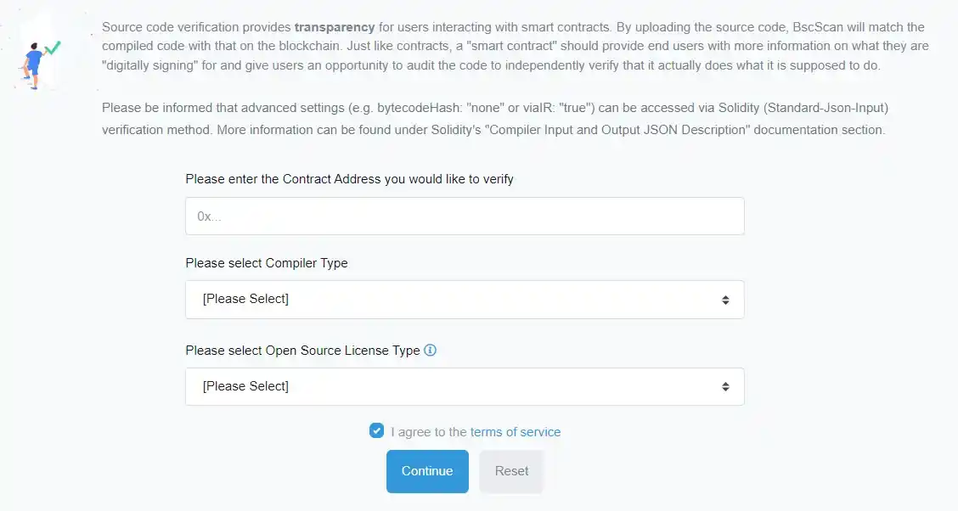Viewport: 958px width, 511px height.
Task: Click the up-down arrows in the Compiler Type field
Action: coord(725,300)
